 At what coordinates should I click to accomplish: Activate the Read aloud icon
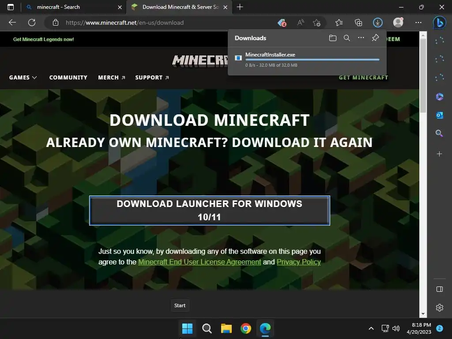pyautogui.click(x=300, y=23)
